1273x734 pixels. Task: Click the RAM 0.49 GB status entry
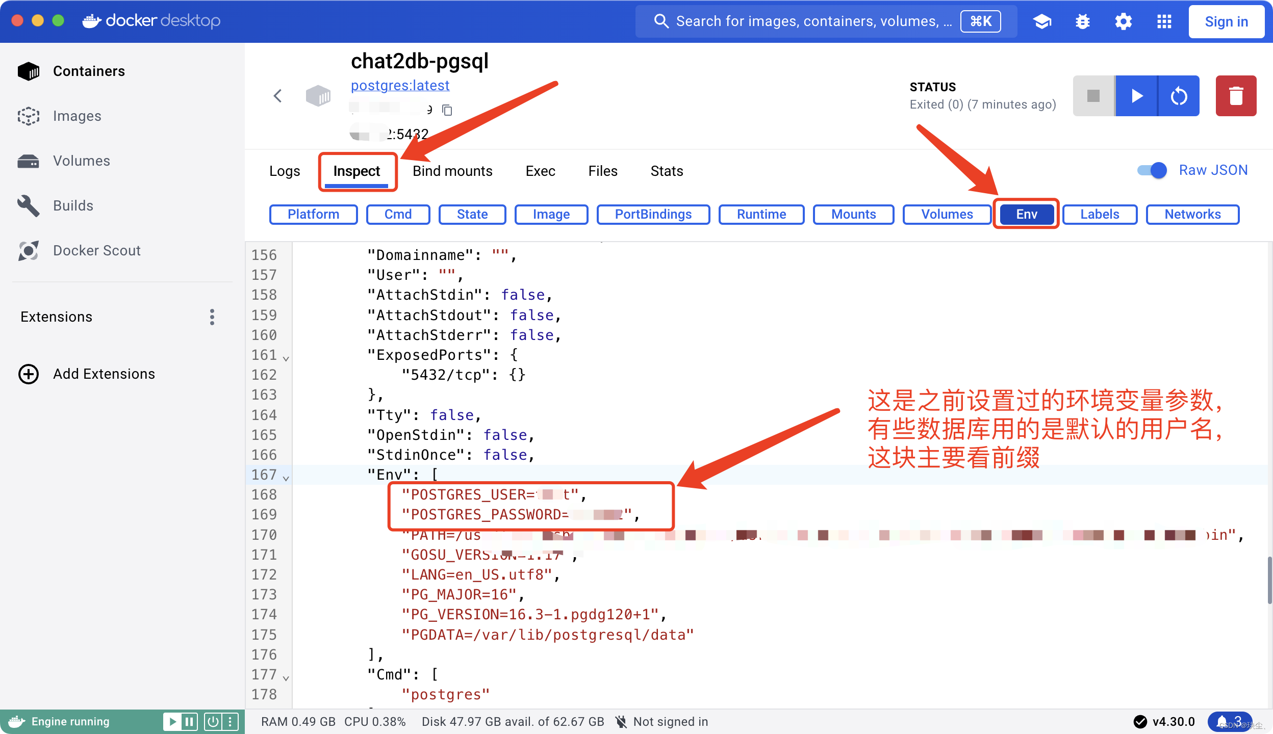coord(298,722)
